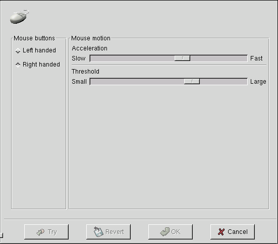Dismiss the dialog with Cancel
278x244 pixels.
[238, 232]
